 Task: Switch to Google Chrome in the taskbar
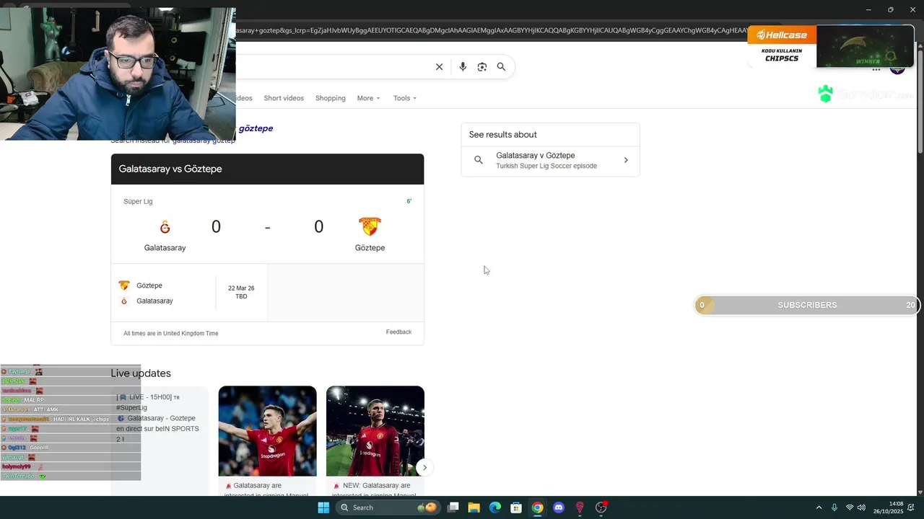pyautogui.click(x=537, y=507)
